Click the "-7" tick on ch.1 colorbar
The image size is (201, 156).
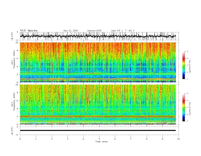click(187, 79)
